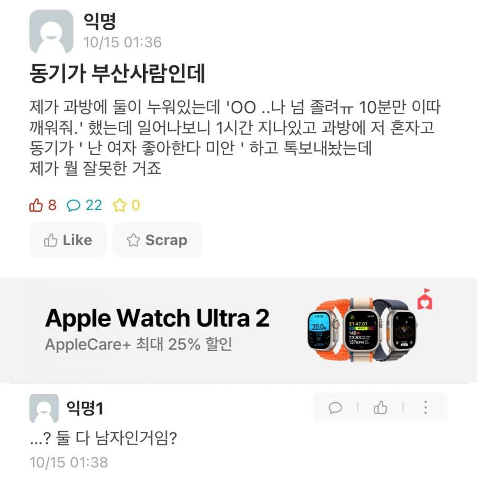Tap the Scrap button under the post
Viewport: 477px width, 478px height.
point(157,240)
